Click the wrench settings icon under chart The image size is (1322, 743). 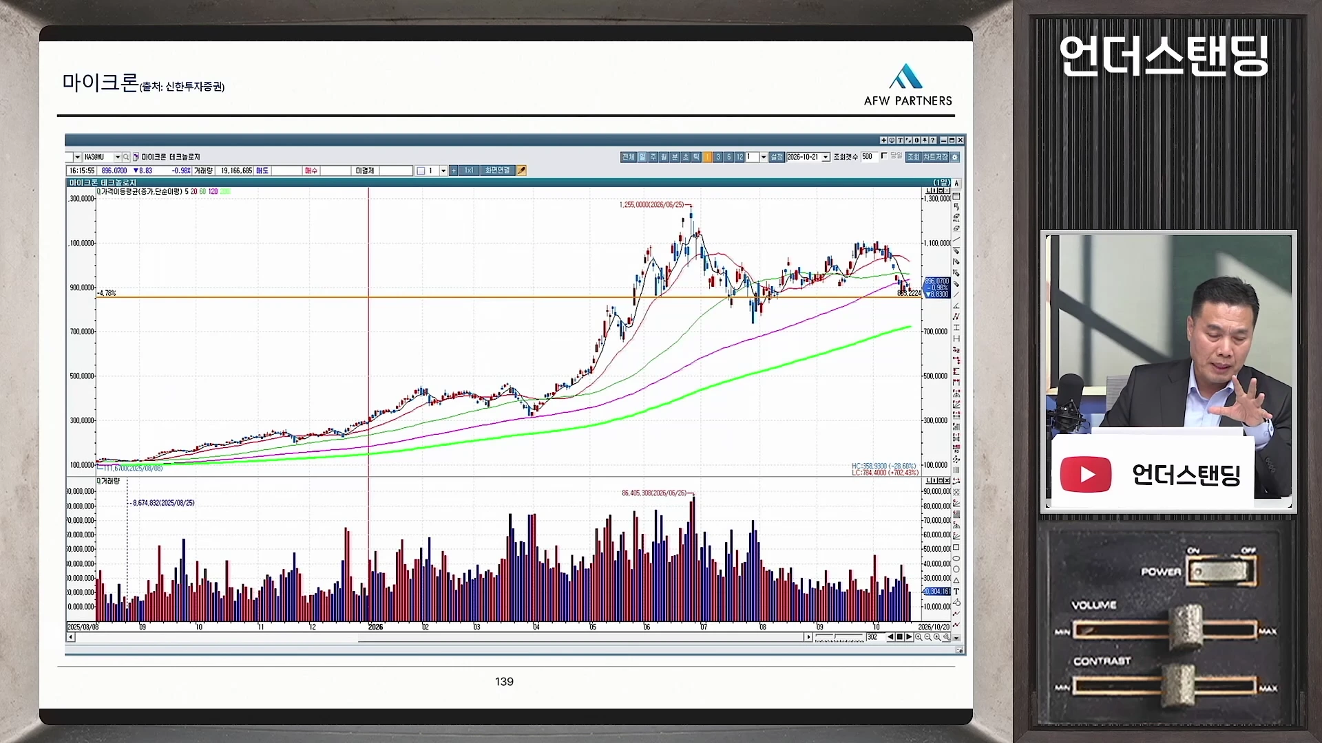[947, 637]
